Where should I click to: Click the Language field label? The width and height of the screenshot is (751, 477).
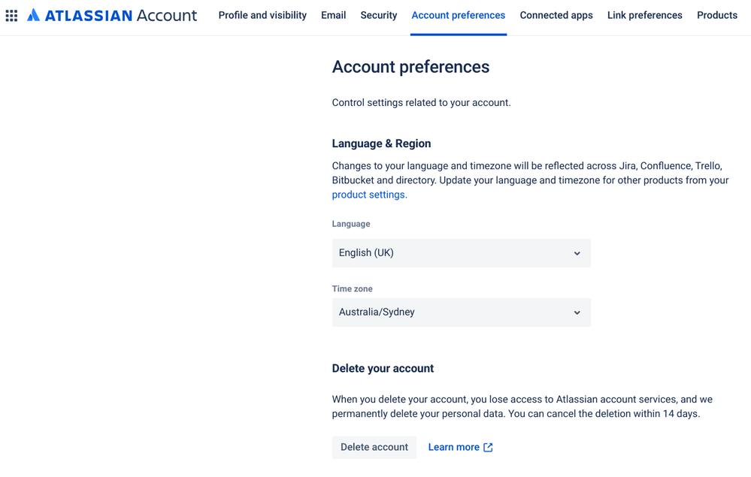click(351, 224)
